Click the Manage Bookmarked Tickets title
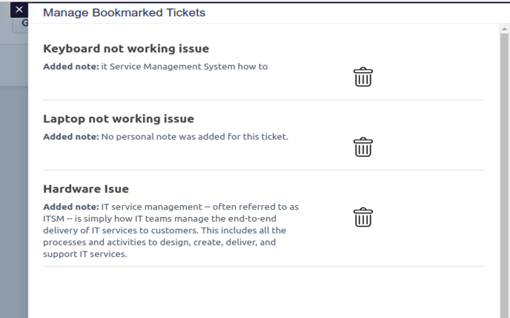The image size is (510, 318). (124, 13)
